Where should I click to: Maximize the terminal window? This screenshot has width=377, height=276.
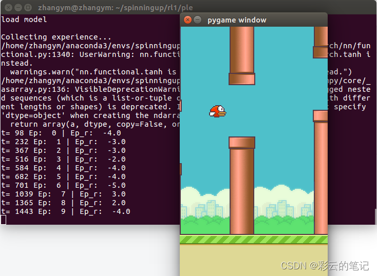(x=28, y=8)
